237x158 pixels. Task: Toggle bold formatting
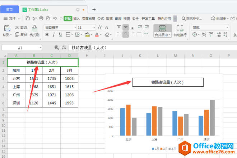click(47, 35)
